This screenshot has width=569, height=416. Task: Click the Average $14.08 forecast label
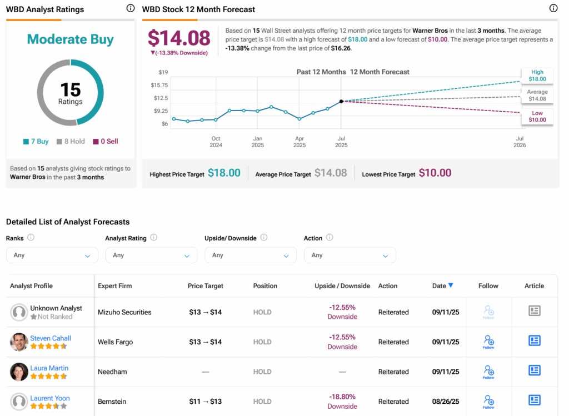[537, 96]
